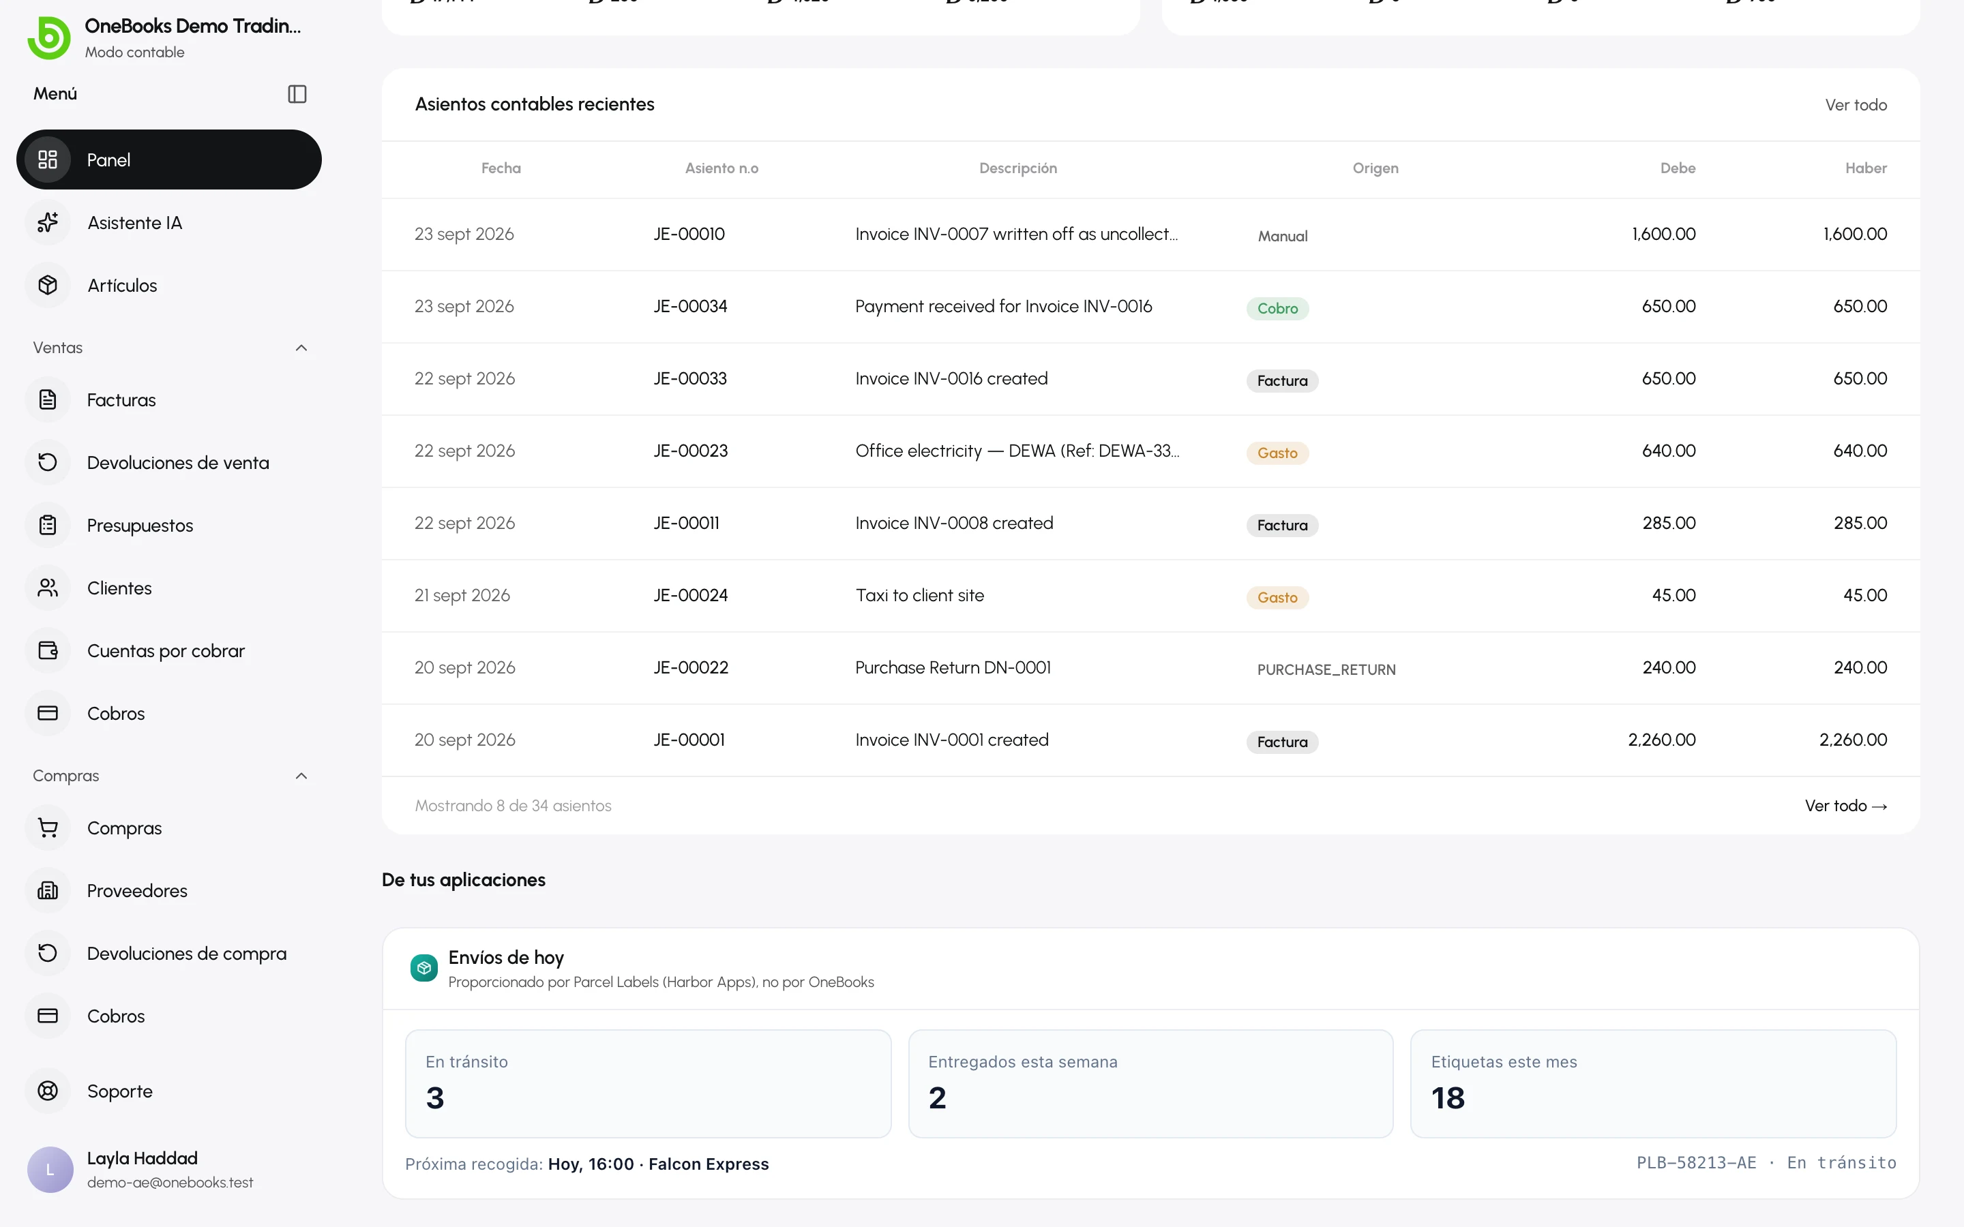Open Presupuestos clipboard icon
Image resolution: width=1964 pixels, height=1227 pixels.
tap(48, 525)
